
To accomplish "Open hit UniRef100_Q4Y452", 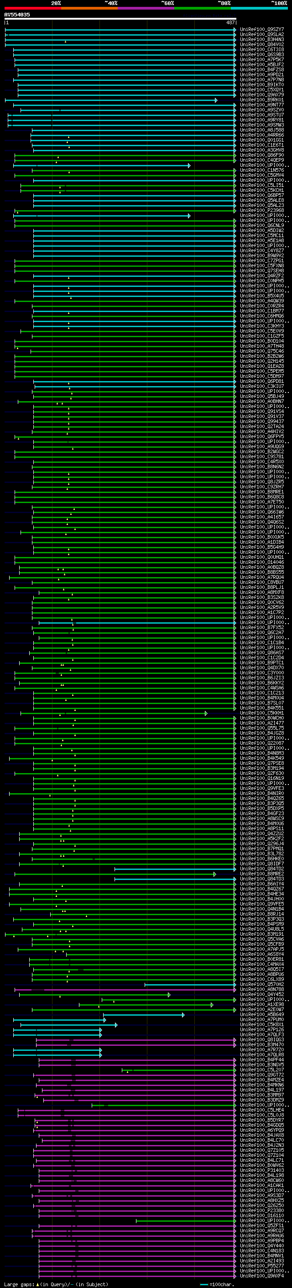I will 262,995.
